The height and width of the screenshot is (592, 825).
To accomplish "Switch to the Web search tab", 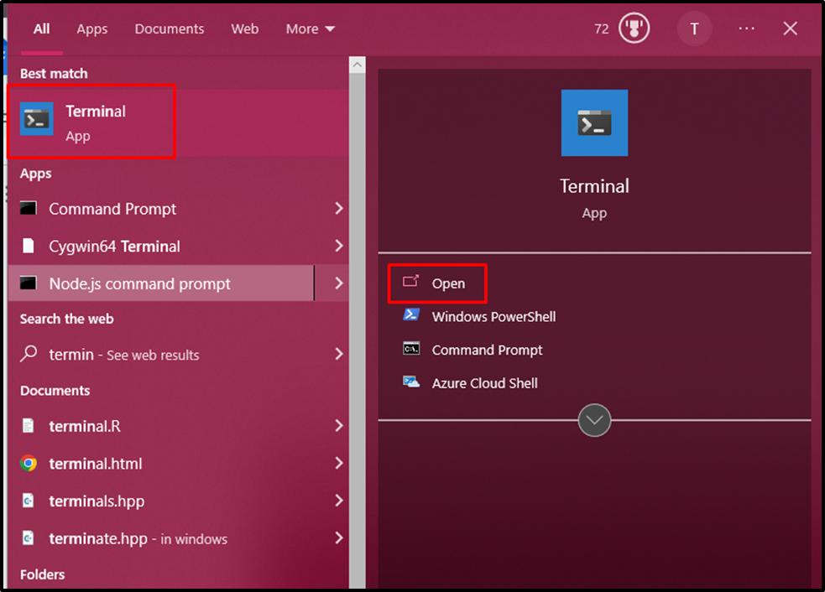I will 245,29.
